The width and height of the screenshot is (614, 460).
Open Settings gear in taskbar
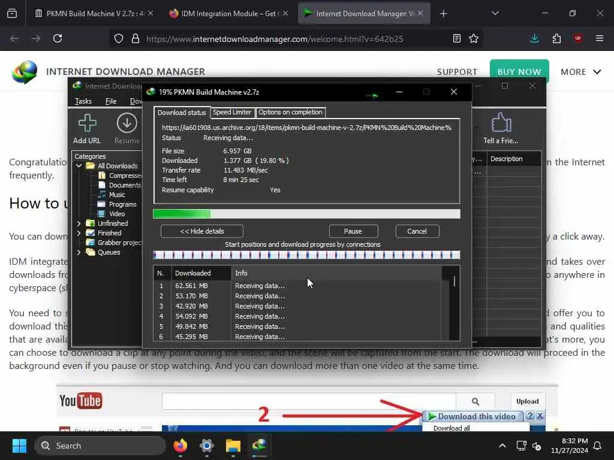[x=207, y=446]
